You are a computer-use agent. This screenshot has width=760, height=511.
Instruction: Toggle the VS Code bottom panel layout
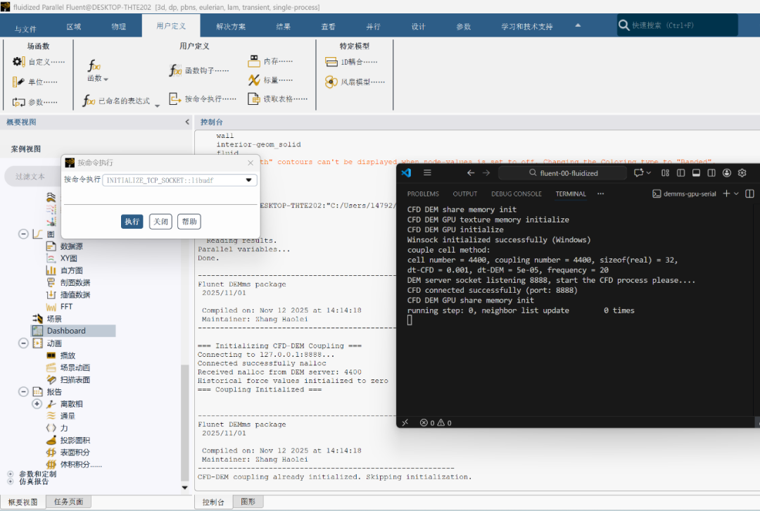(x=696, y=173)
